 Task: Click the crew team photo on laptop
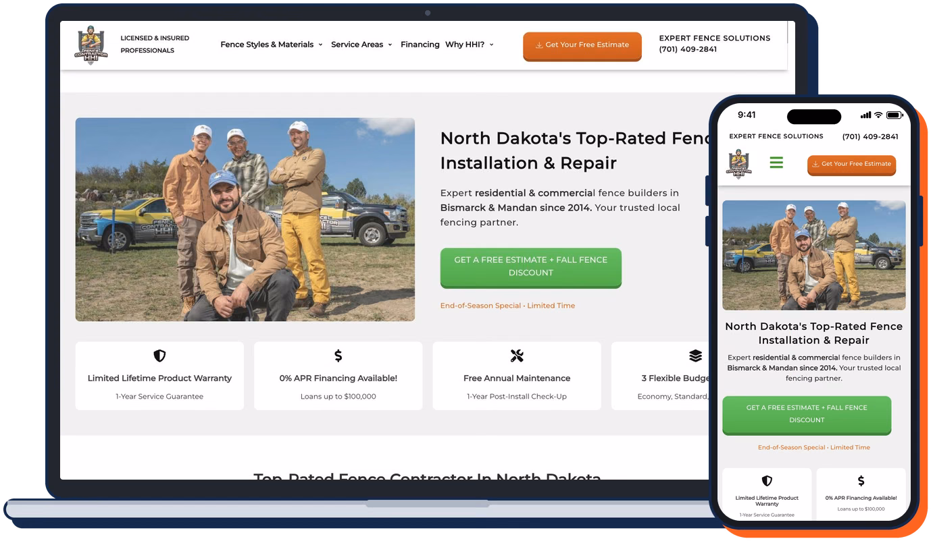tap(245, 219)
